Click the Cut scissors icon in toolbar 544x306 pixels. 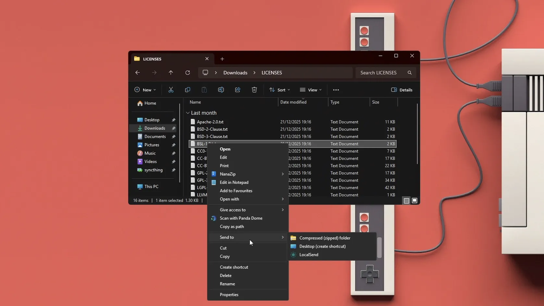point(171,90)
